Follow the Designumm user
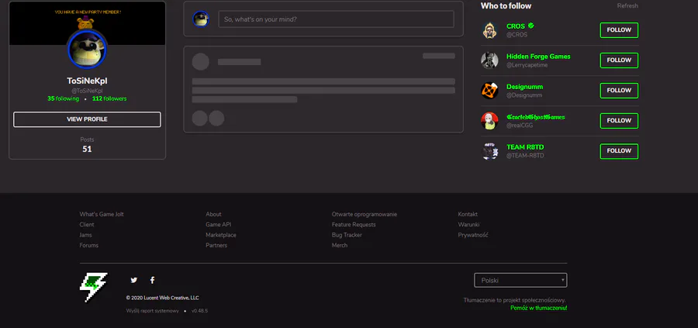Image resolution: width=698 pixels, height=328 pixels. tap(619, 91)
